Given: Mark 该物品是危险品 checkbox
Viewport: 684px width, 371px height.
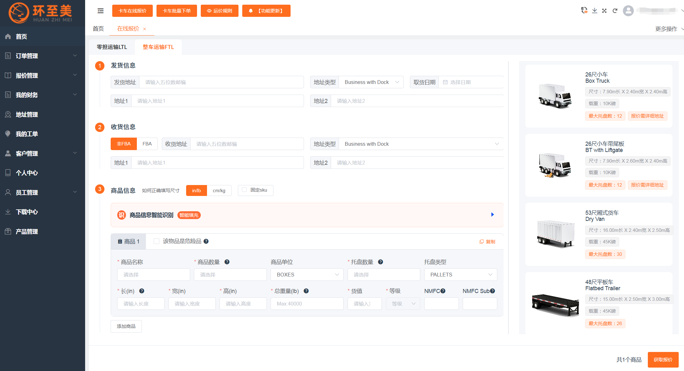Looking at the screenshot, I should pyautogui.click(x=157, y=241).
